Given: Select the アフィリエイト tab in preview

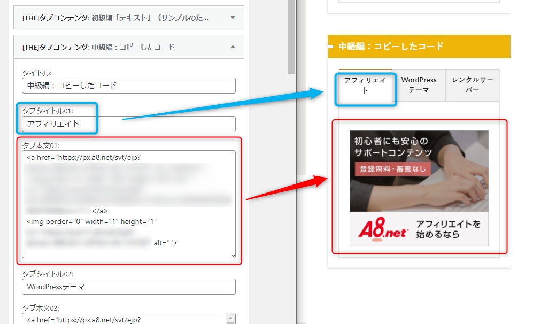Looking at the screenshot, I should [x=365, y=86].
